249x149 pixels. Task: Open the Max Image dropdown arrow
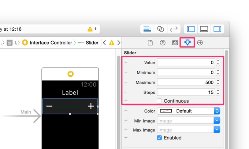tap(217, 129)
